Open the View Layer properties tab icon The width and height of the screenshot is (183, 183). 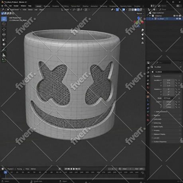148,80
